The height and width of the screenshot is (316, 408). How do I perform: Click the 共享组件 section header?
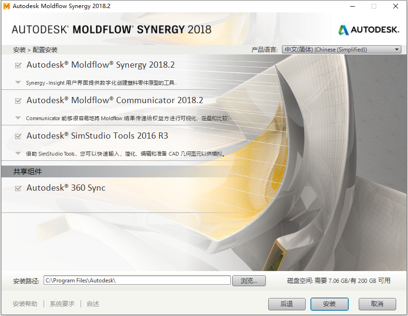(x=27, y=172)
